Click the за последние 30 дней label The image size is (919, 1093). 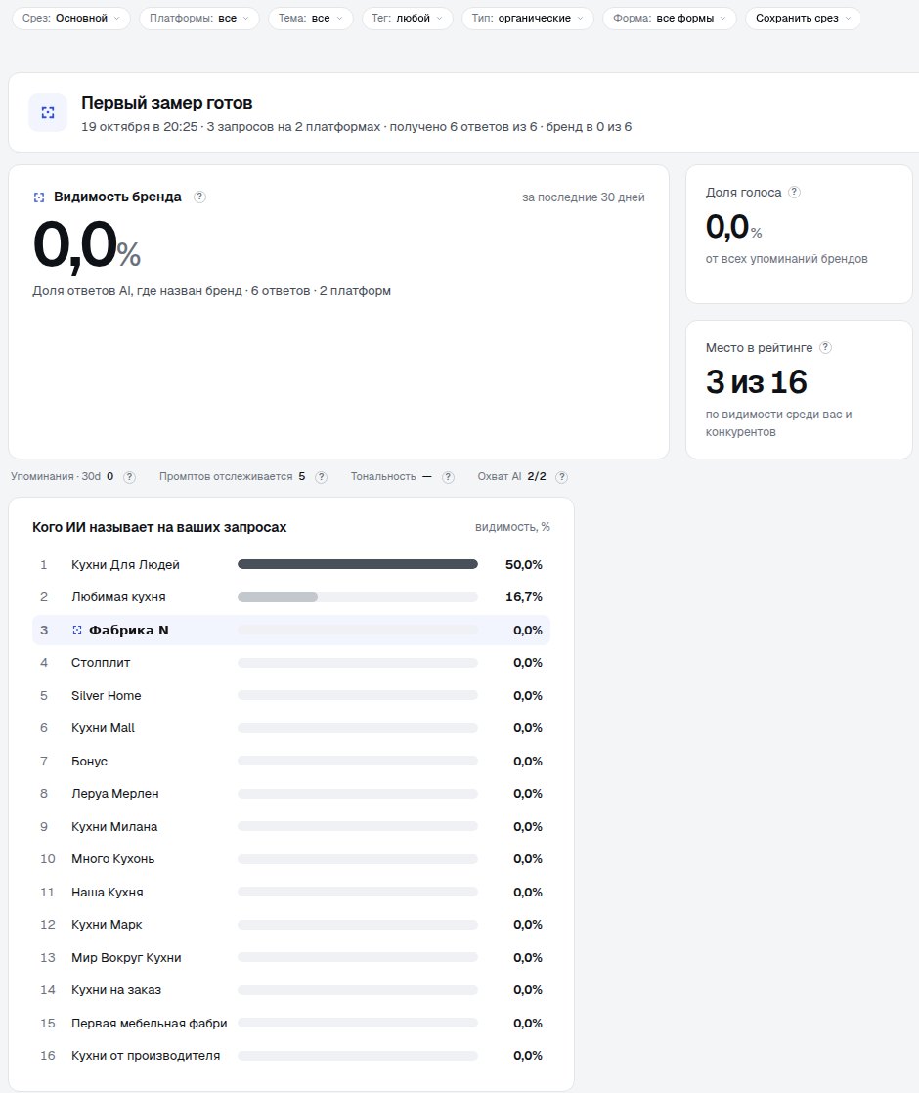[584, 197]
